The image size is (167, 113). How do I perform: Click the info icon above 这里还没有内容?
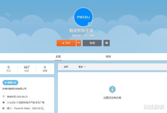pos(112,90)
